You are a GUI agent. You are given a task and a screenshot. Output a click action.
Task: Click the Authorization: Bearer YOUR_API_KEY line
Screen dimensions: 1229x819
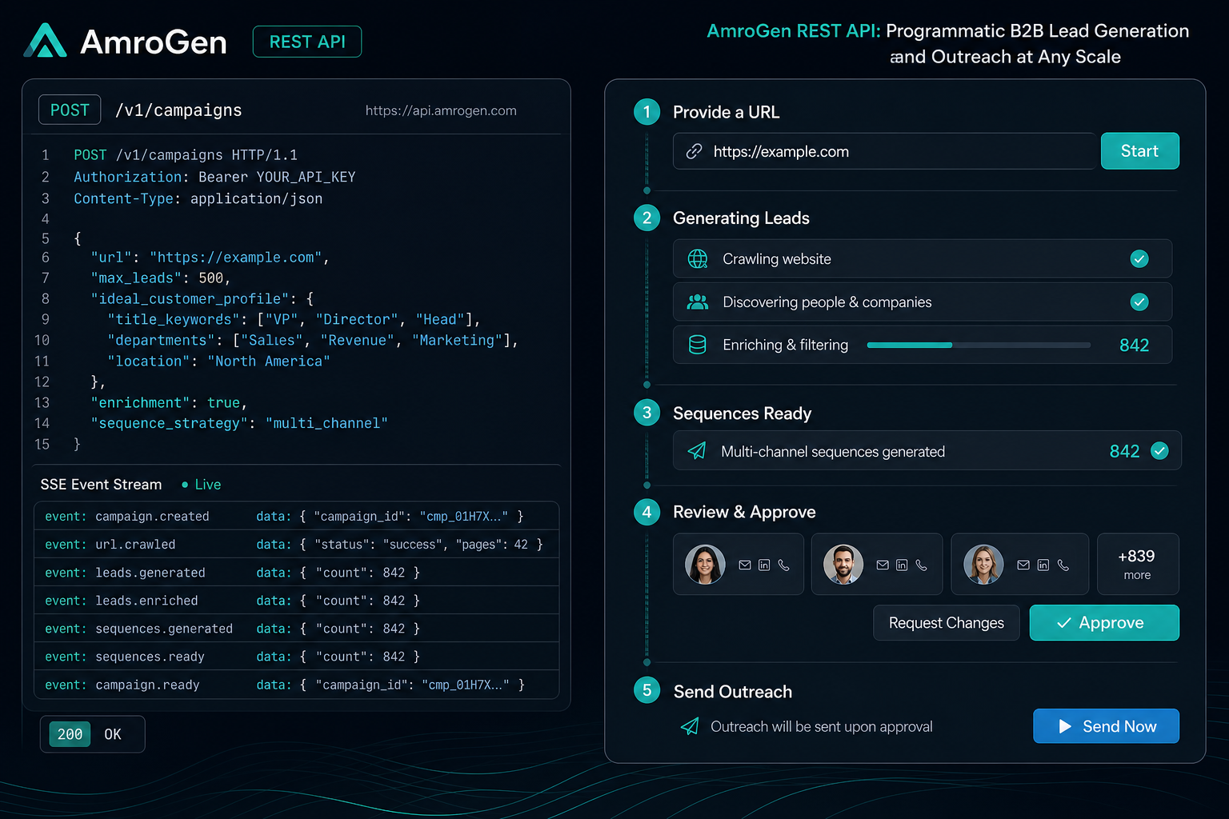(214, 177)
